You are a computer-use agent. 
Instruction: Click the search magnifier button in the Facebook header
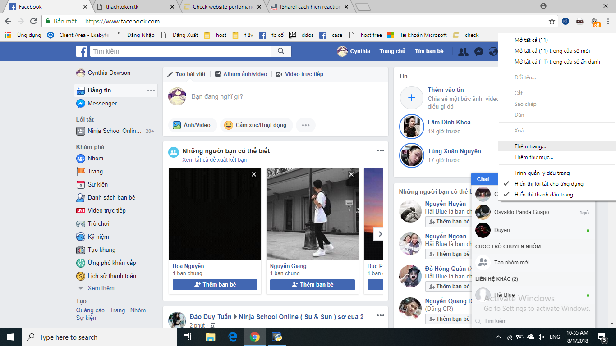281,51
